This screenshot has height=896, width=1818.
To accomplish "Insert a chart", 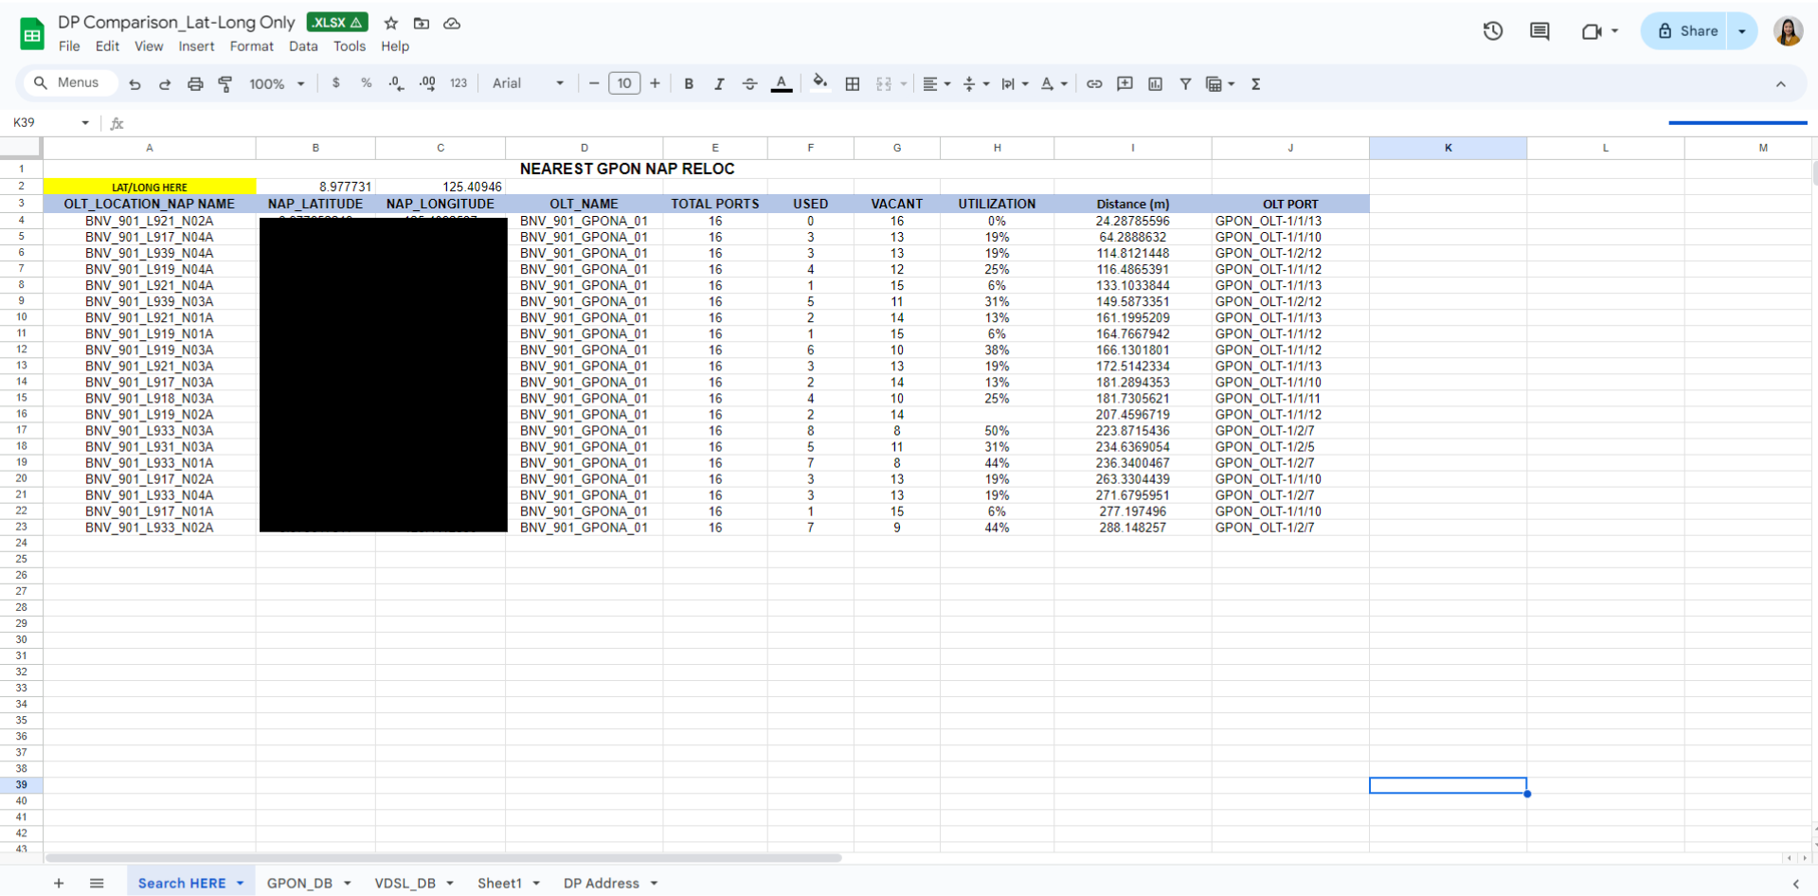I will point(1155,84).
